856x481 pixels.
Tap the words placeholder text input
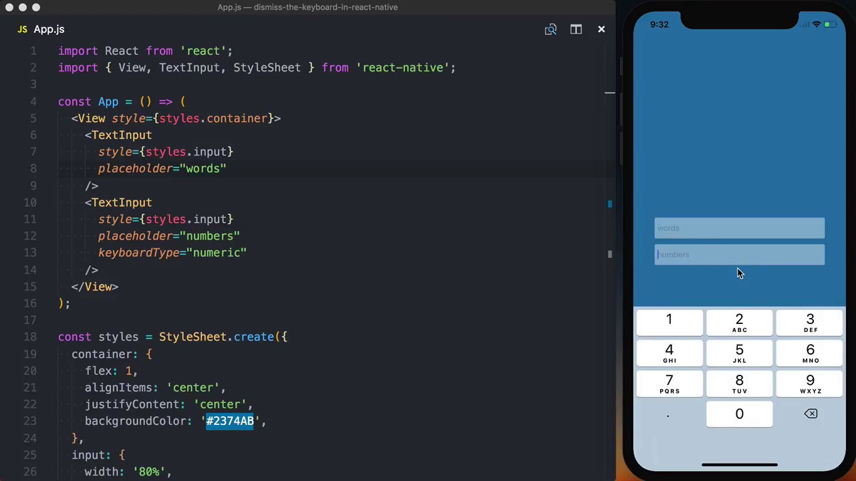(739, 228)
